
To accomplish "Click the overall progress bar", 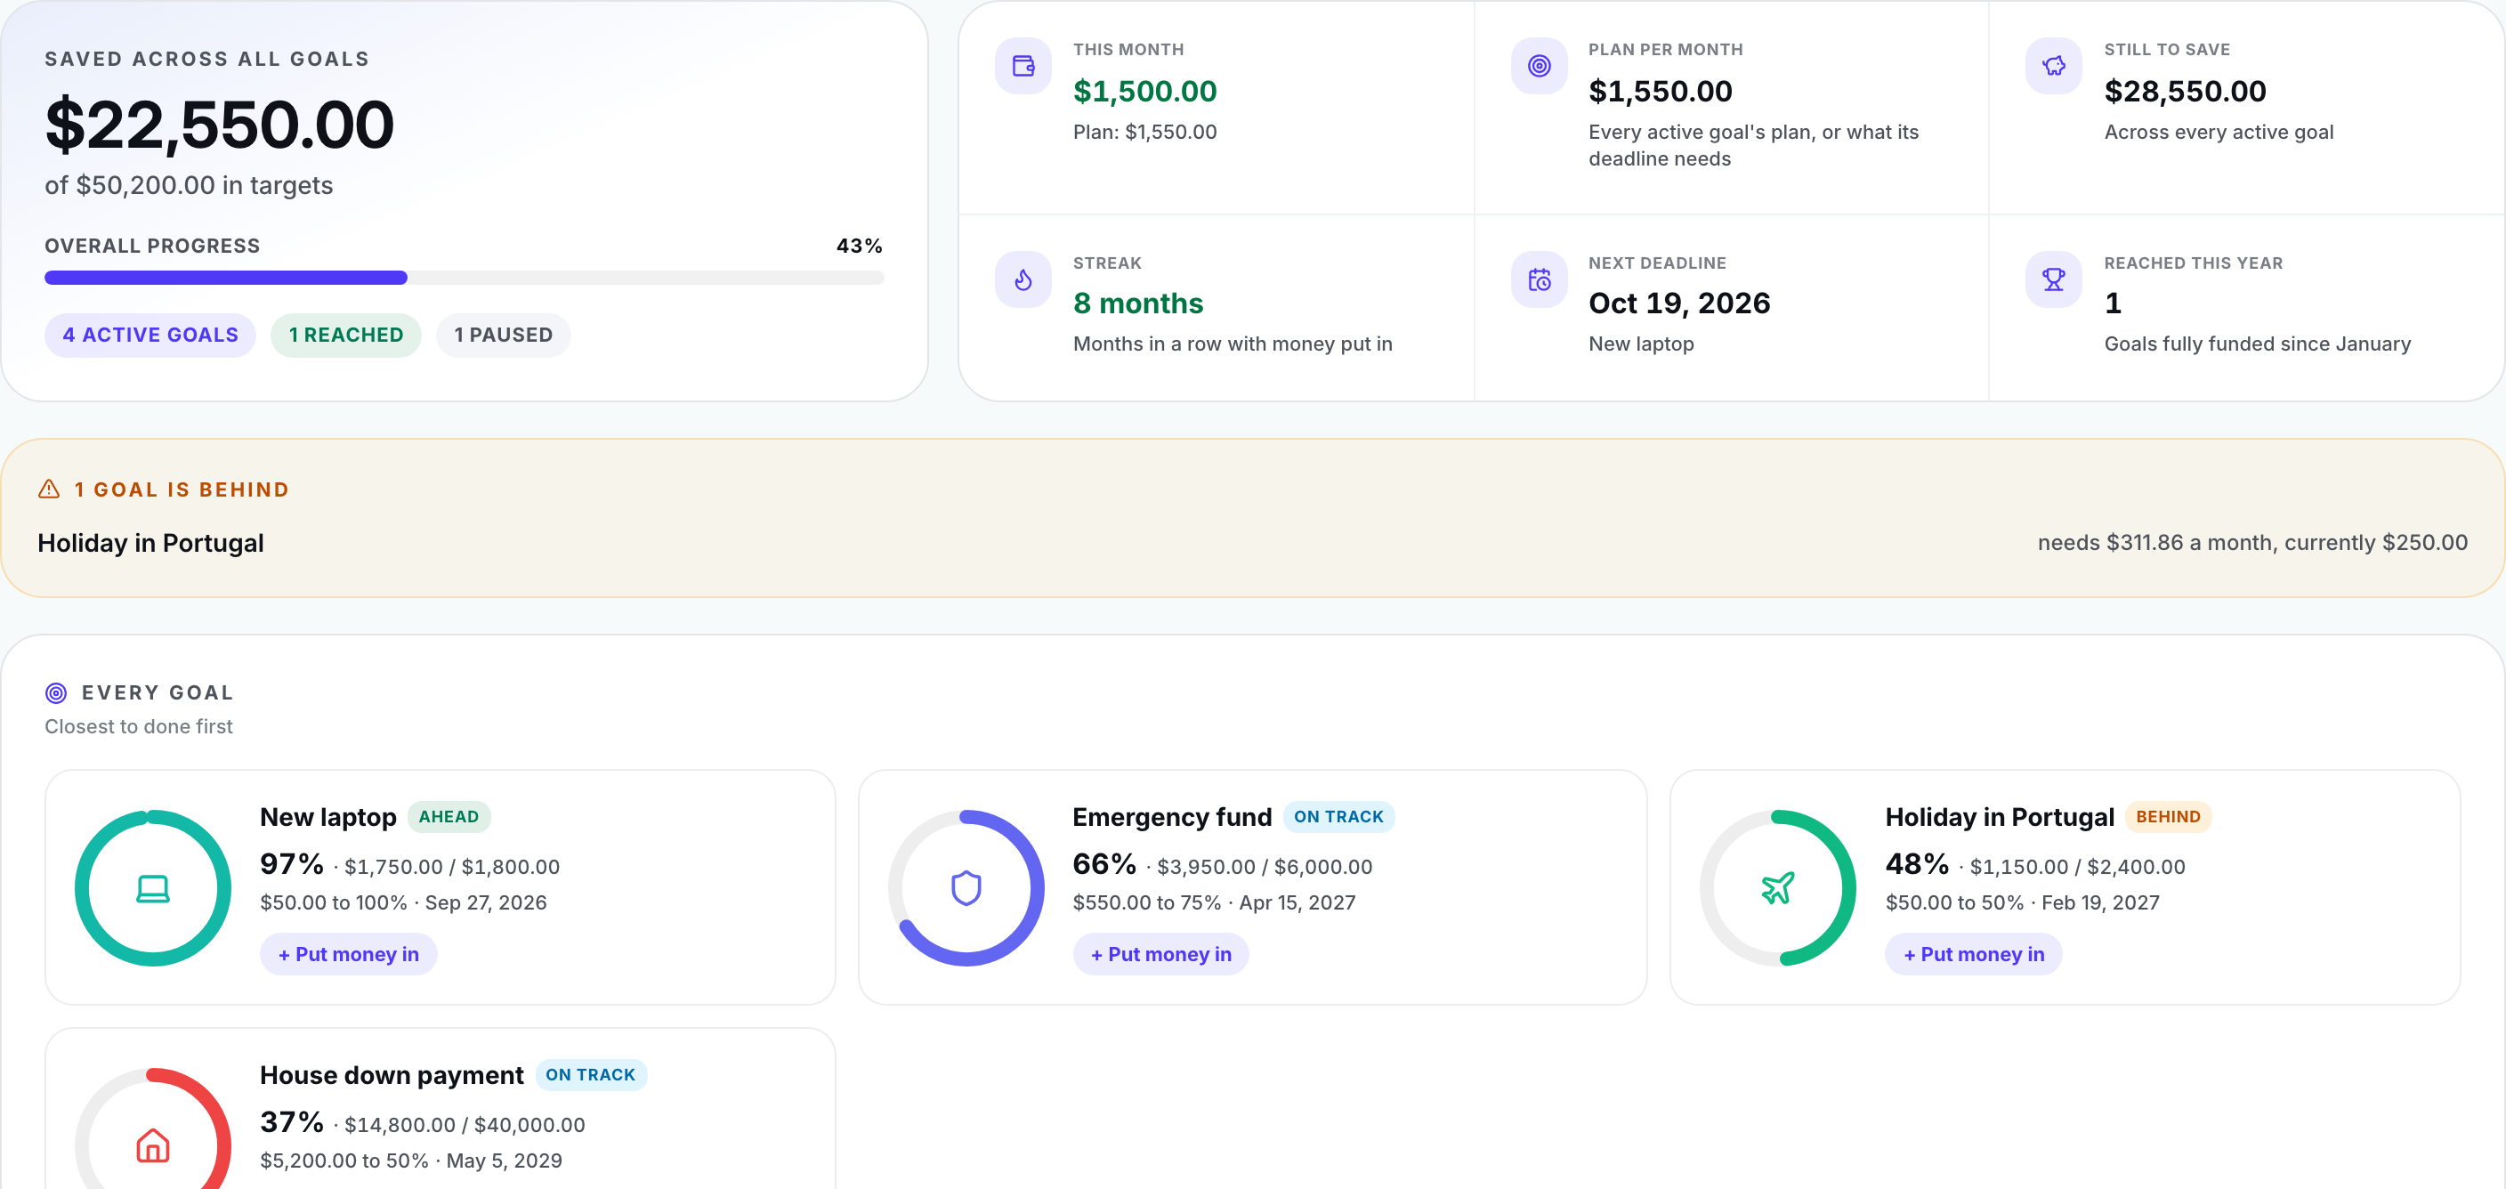I will [x=464, y=278].
